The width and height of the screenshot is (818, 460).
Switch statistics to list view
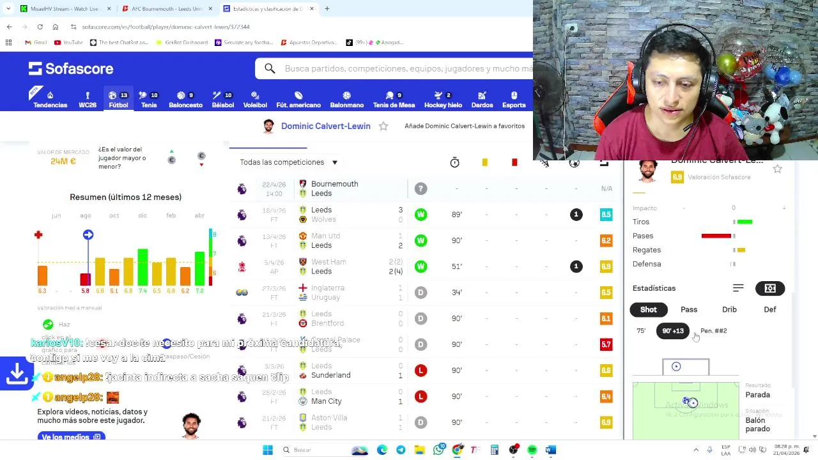[738, 288]
